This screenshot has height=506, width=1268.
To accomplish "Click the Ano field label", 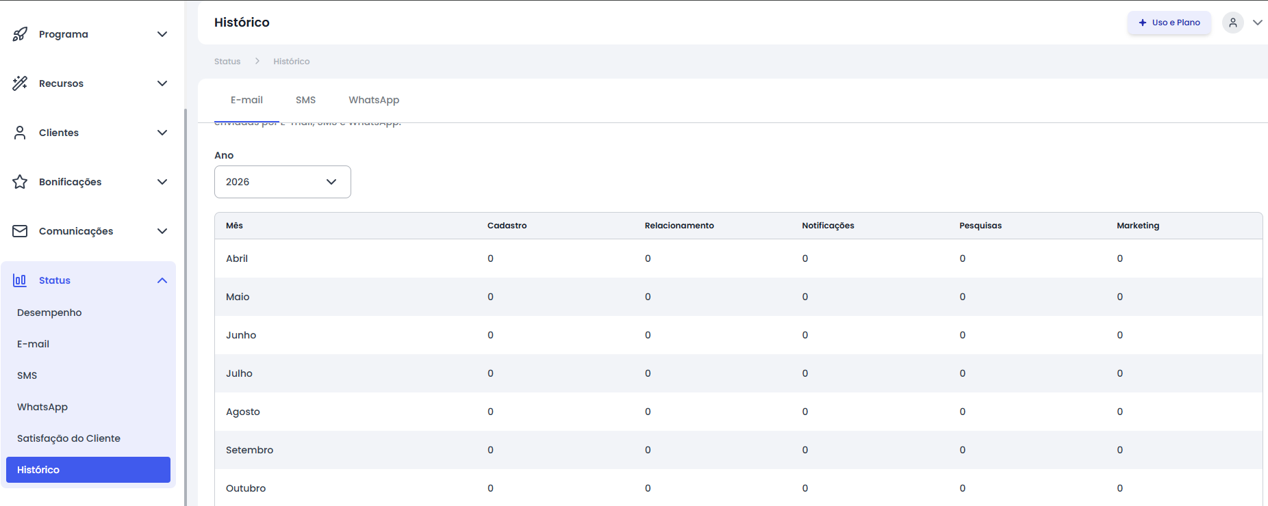I will (224, 155).
